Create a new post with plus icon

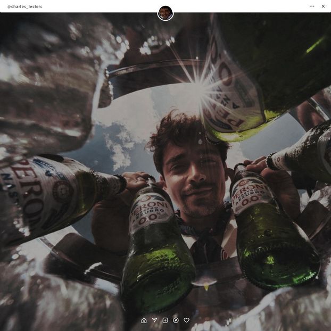coord(165,320)
